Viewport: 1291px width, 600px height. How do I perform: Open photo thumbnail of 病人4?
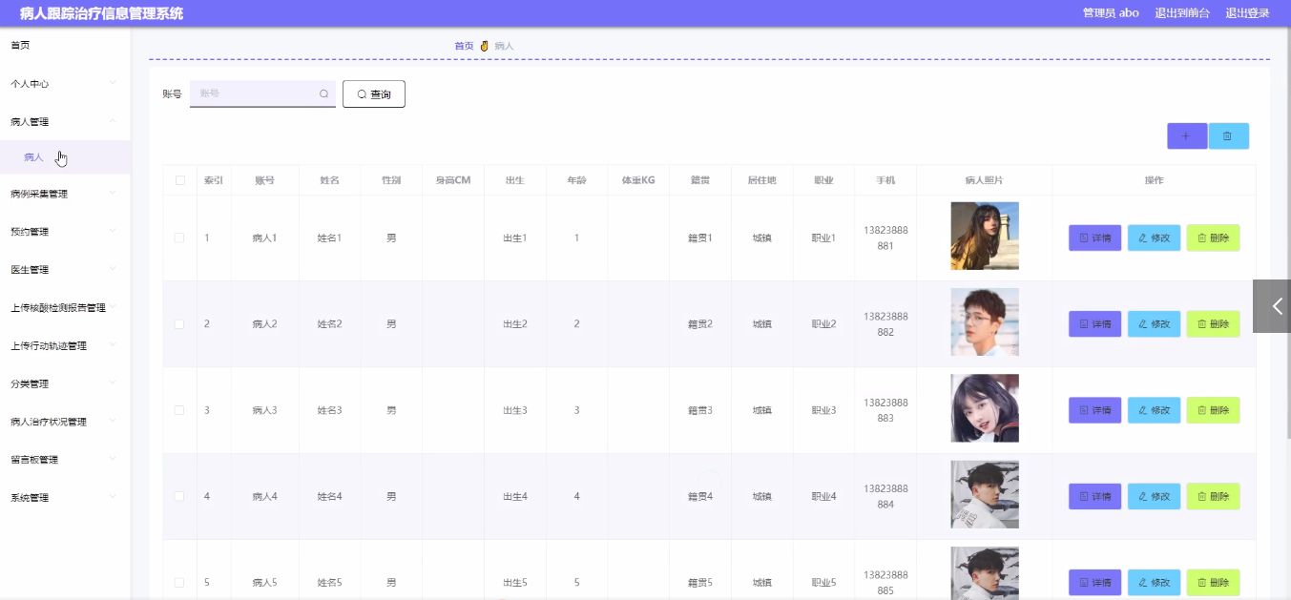985,494
